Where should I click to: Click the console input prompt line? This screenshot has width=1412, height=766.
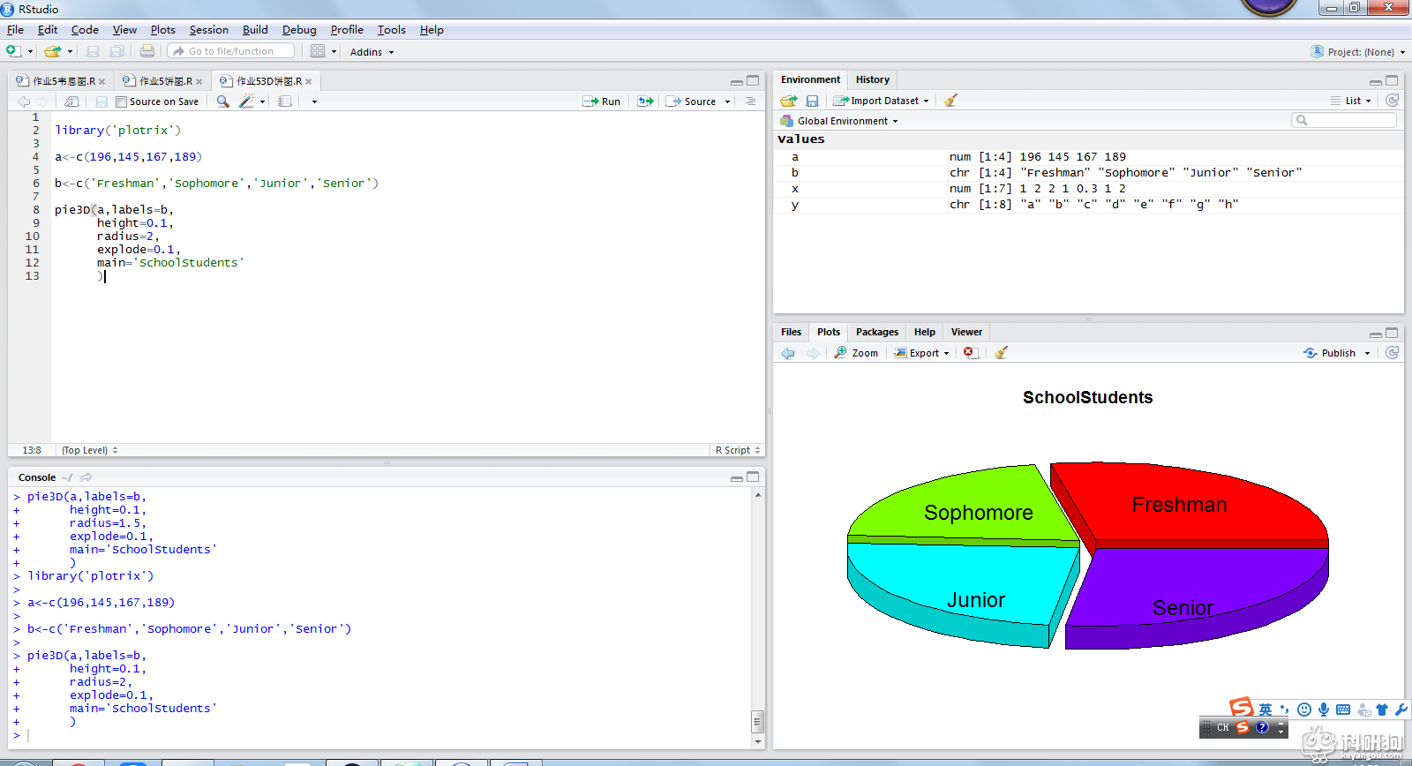[379, 735]
